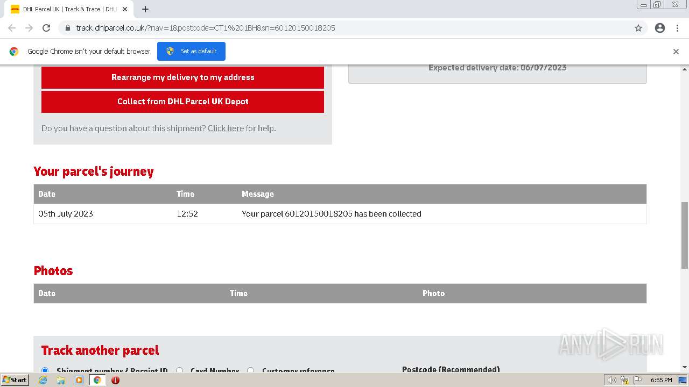Click the browser back arrow

pyautogui.click(x=12, y=28)
